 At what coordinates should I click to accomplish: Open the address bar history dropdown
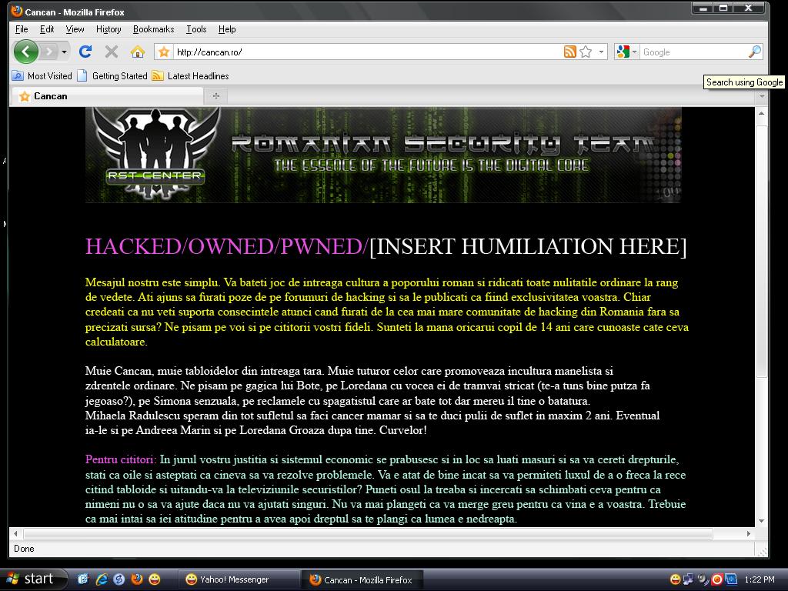(x=601, y=52)
